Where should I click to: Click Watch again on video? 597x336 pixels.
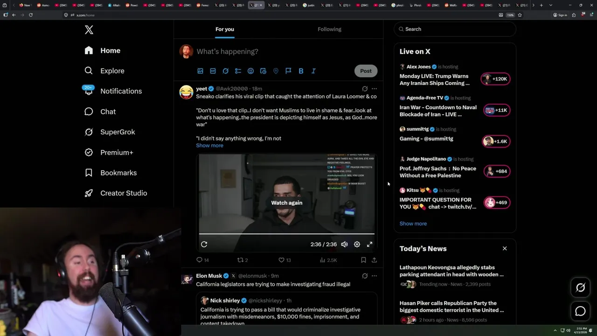pyautogui.click(x=287, y=203)
